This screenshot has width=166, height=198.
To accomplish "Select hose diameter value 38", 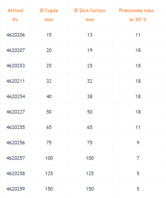I will point(90,97).
